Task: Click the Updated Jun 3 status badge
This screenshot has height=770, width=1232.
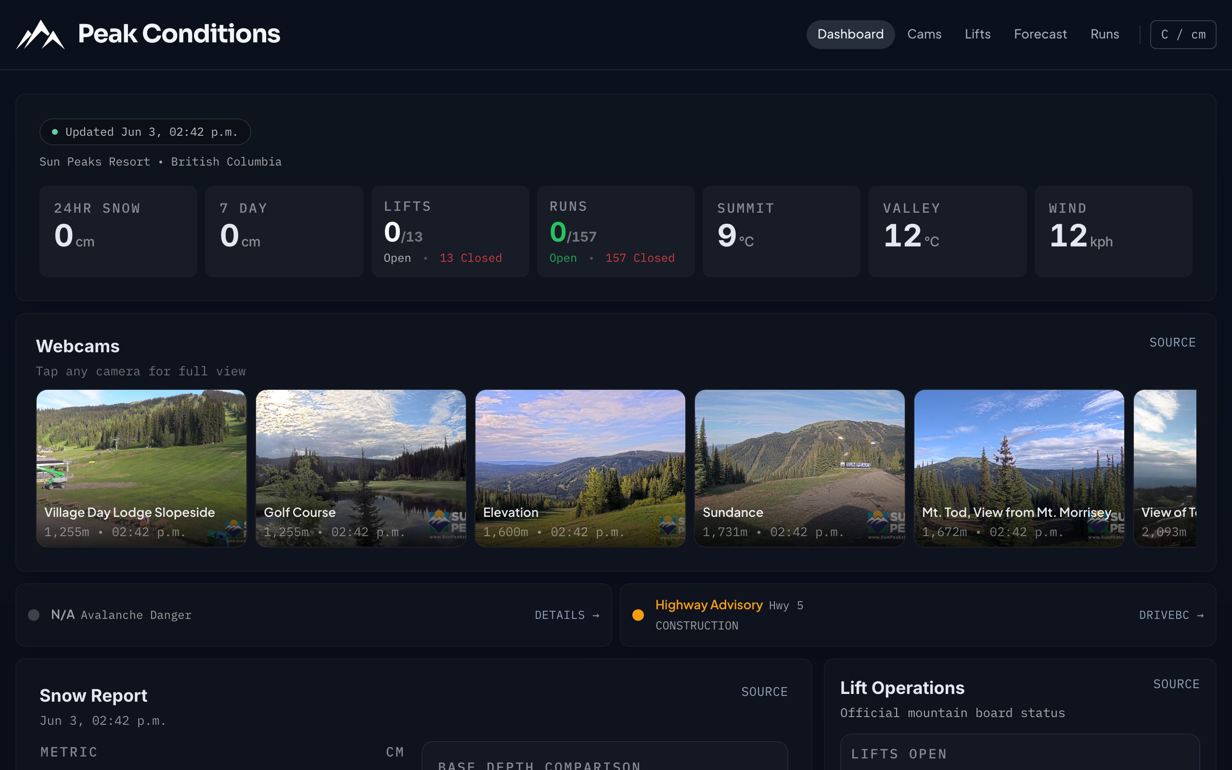Action: [x=145, y=132]
